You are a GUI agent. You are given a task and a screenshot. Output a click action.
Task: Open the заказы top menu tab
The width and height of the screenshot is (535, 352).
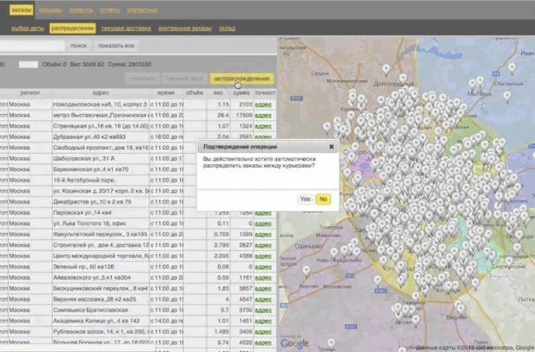(x=23, y=10)
